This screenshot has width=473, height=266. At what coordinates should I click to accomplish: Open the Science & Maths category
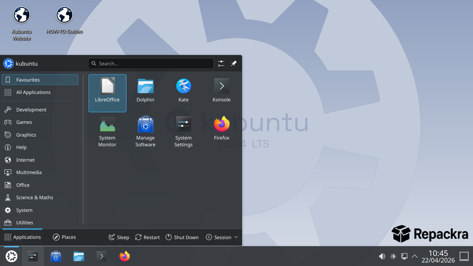tap(40, 197)
